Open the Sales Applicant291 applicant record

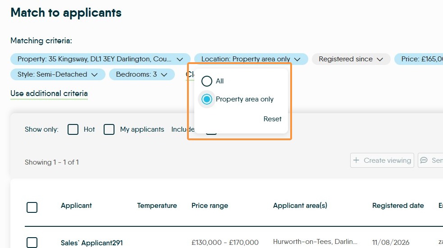coord(92,243)
